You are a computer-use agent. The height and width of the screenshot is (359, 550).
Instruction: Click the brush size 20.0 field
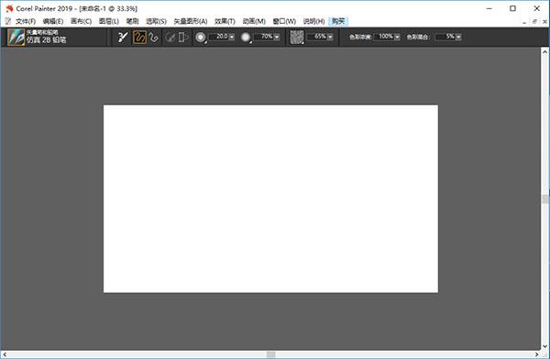pyautogui.click(x=219, y=37)
